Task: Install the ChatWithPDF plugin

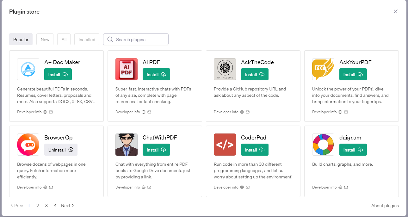Action: [156, 150]
